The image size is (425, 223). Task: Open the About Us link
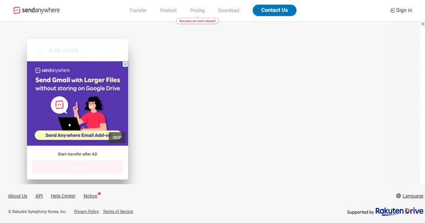tap(18, 196)
